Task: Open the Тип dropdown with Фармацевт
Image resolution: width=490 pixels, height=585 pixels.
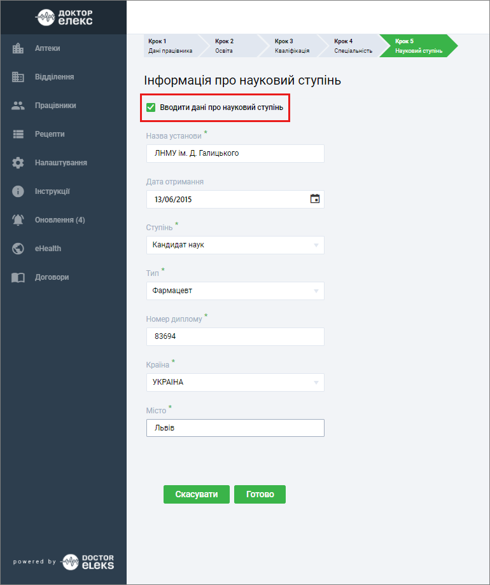Action: point(235,291)
